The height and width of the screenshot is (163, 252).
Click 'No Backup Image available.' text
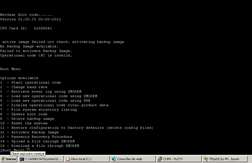pos(29,46)
